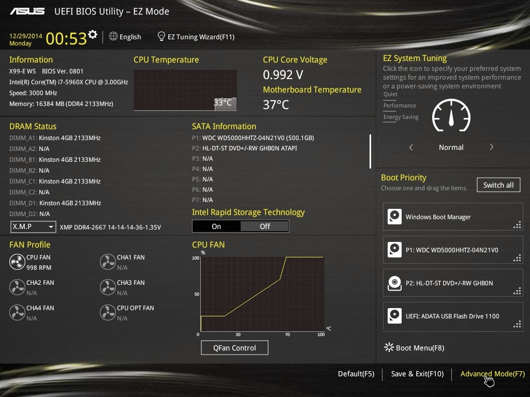530x397 pixels.
Task: Click Memory: 16384 MB (DDR4 2133MHz) line
Action: 61,103
